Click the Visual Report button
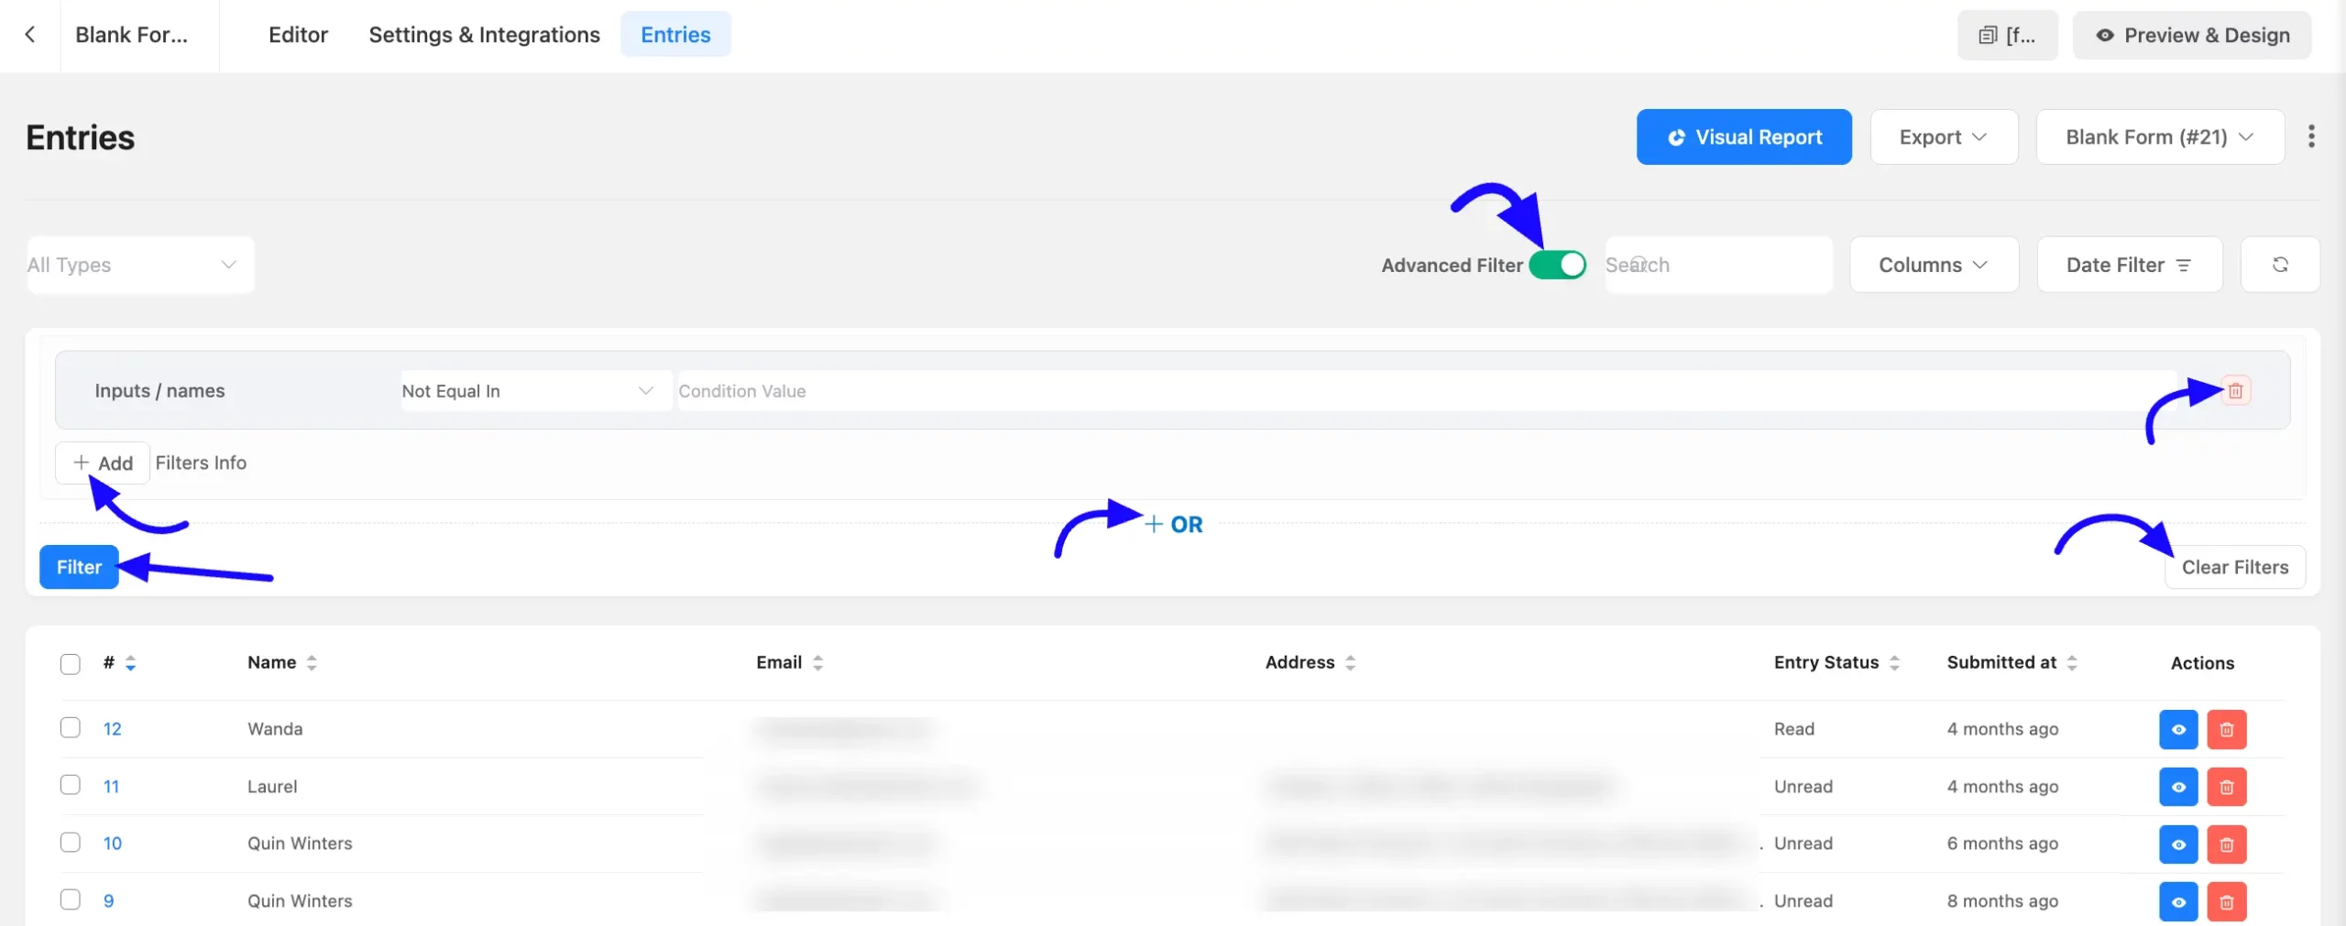This screenshot has height=926, width=2346. (x=1744, y=137)
